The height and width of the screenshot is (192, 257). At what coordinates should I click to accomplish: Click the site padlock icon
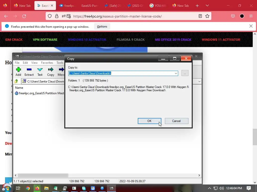tap(57, 16)
